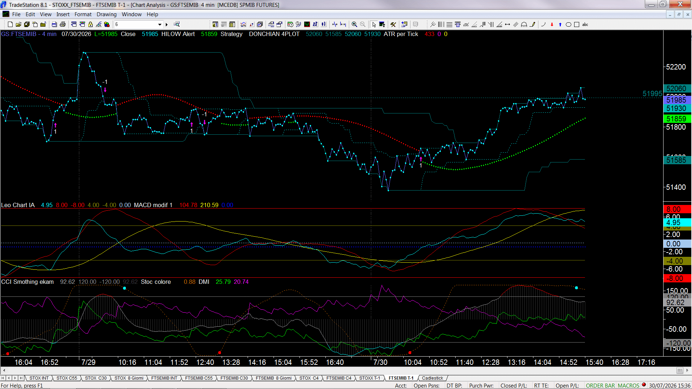Viewport: 692px width, 389px height.
Task: Select the rectangle drawing tool
Action: click(577, 24)
